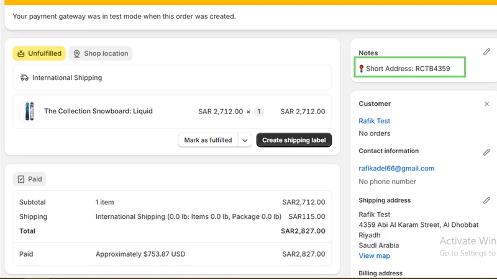This screenshot has height=279, width=497.
Task: Click the Paid status badge
Action: [29, 179]
